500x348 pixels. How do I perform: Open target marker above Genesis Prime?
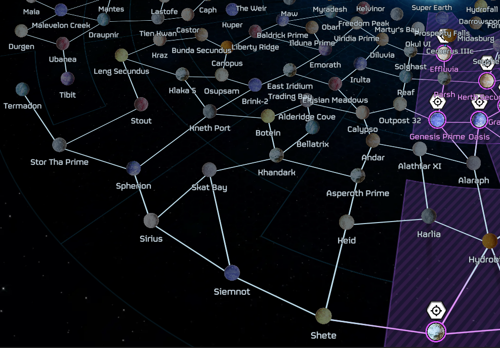(437, 102)
